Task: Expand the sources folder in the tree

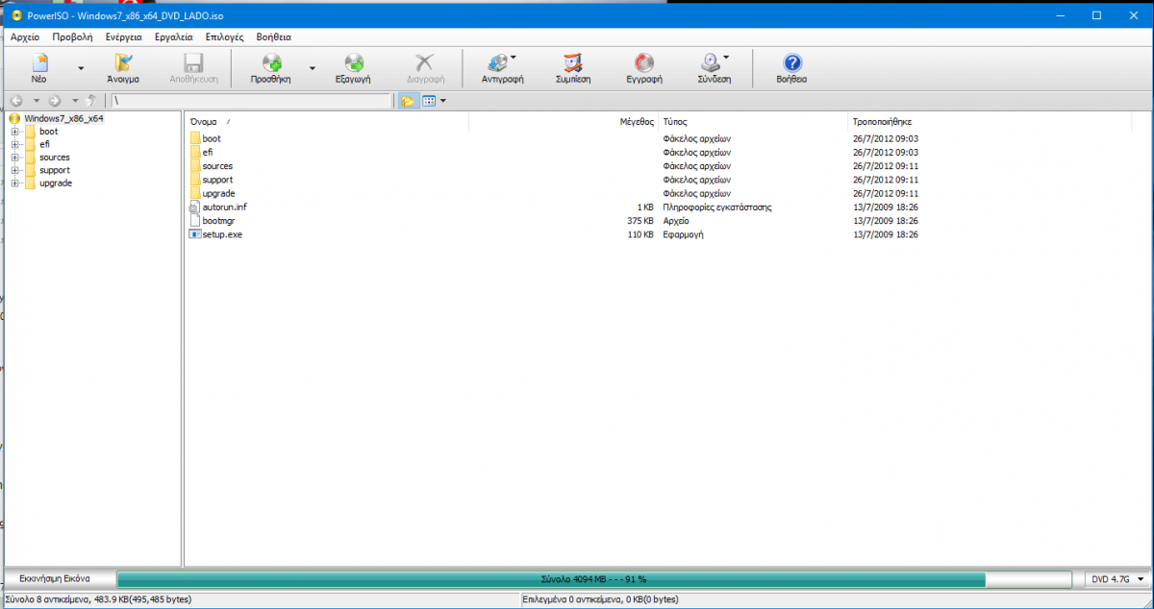Action: [15, 158]
